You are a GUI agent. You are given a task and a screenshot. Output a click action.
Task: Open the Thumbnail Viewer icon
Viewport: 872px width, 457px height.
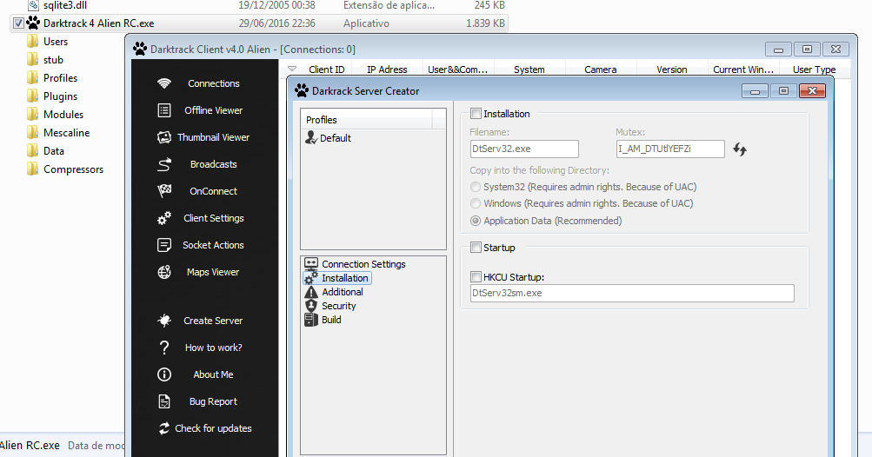point(164,137)
